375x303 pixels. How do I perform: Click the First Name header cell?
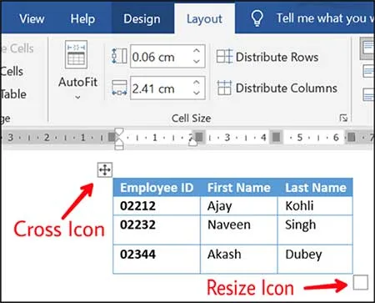[x=239, y=188]
